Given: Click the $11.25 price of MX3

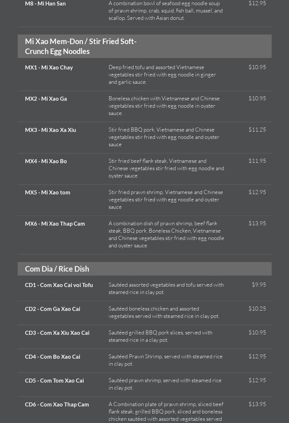Looking at the screenshot, I should coord(257,130).
